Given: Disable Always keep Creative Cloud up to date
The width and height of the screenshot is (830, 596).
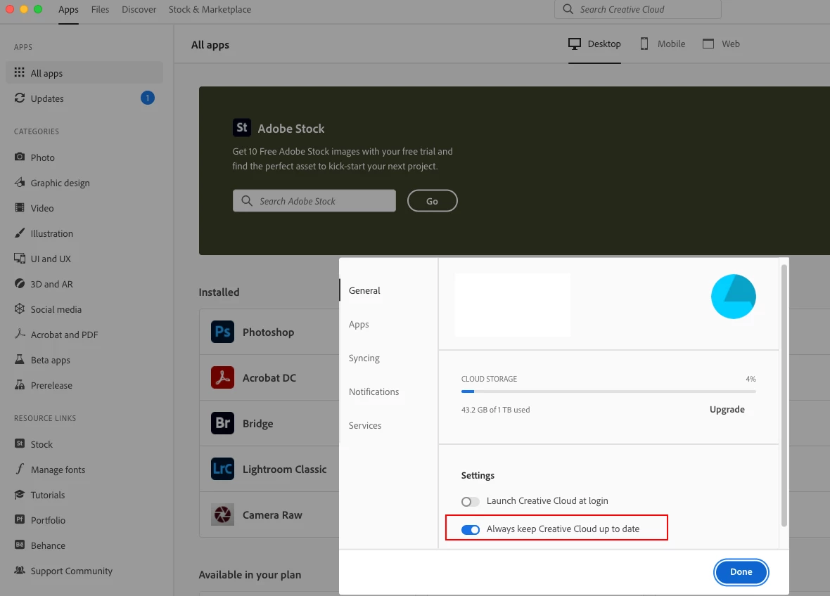Looking at the screenshot, I should coord(470,529).
